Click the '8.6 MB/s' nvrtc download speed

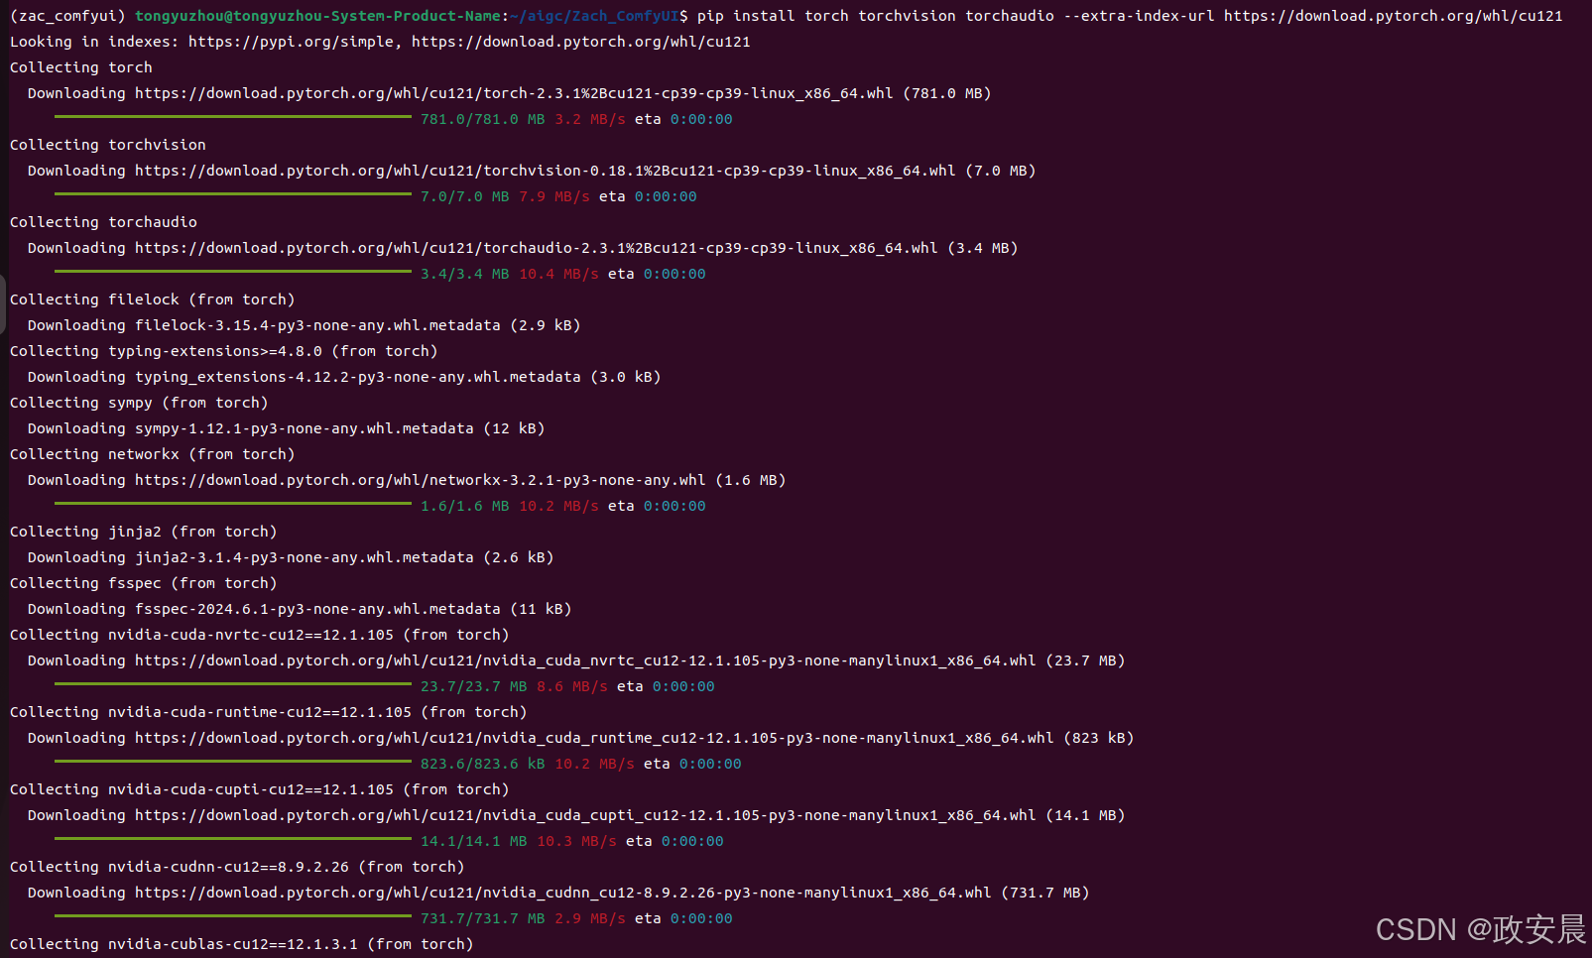click(x=572, y=686)
